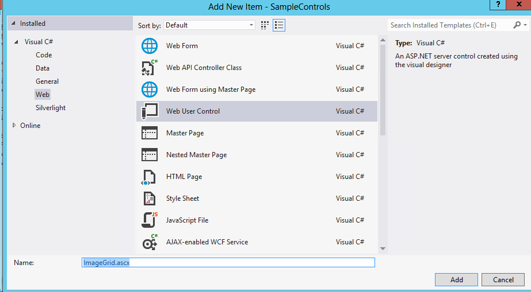The image size is (531, 292).
Task: Select the Silverlight category
Action: [51, 108]
